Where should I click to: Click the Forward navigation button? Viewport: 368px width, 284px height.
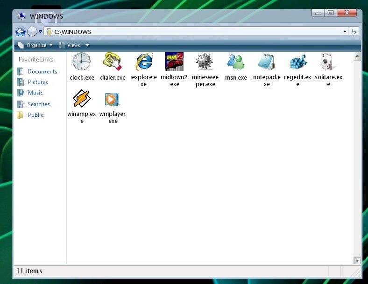click(32, 31)
